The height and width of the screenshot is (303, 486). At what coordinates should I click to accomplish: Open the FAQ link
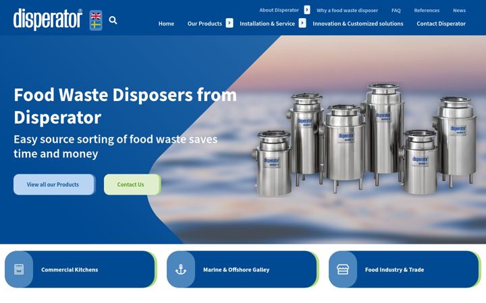point(396,10)
